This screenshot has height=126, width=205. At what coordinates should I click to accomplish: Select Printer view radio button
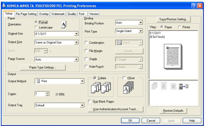click(180, 27)
